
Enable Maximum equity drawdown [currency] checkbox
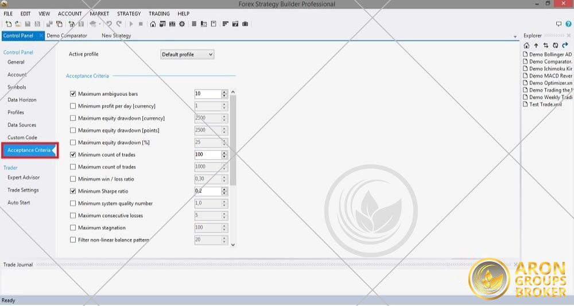(x=73, y=118)
